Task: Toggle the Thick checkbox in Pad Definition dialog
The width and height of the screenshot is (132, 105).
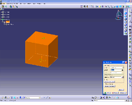Action: (x=105, y=80)
